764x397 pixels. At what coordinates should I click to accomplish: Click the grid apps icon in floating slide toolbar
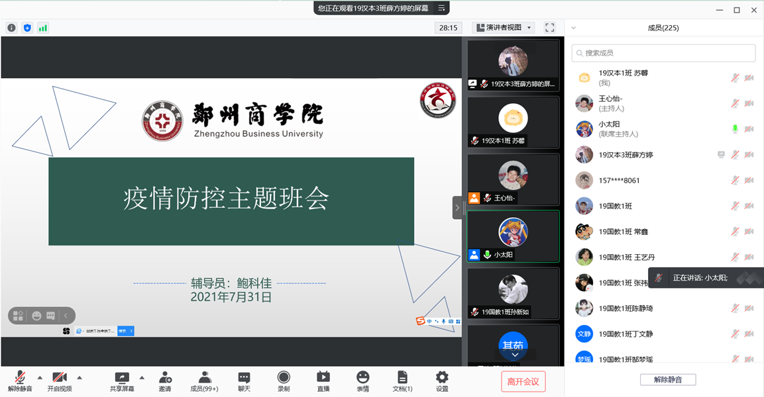tap(18, 316)
